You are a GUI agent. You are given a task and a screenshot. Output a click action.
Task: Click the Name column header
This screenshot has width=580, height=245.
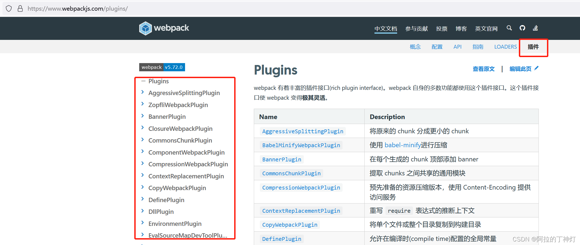[268, 117]
